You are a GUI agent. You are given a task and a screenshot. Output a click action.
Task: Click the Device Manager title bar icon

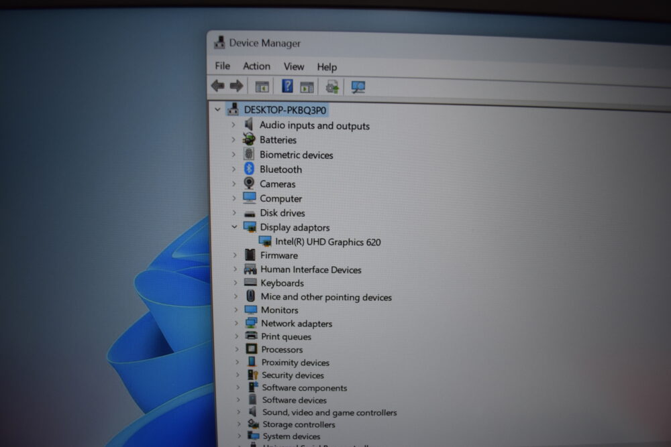point(219,42)
